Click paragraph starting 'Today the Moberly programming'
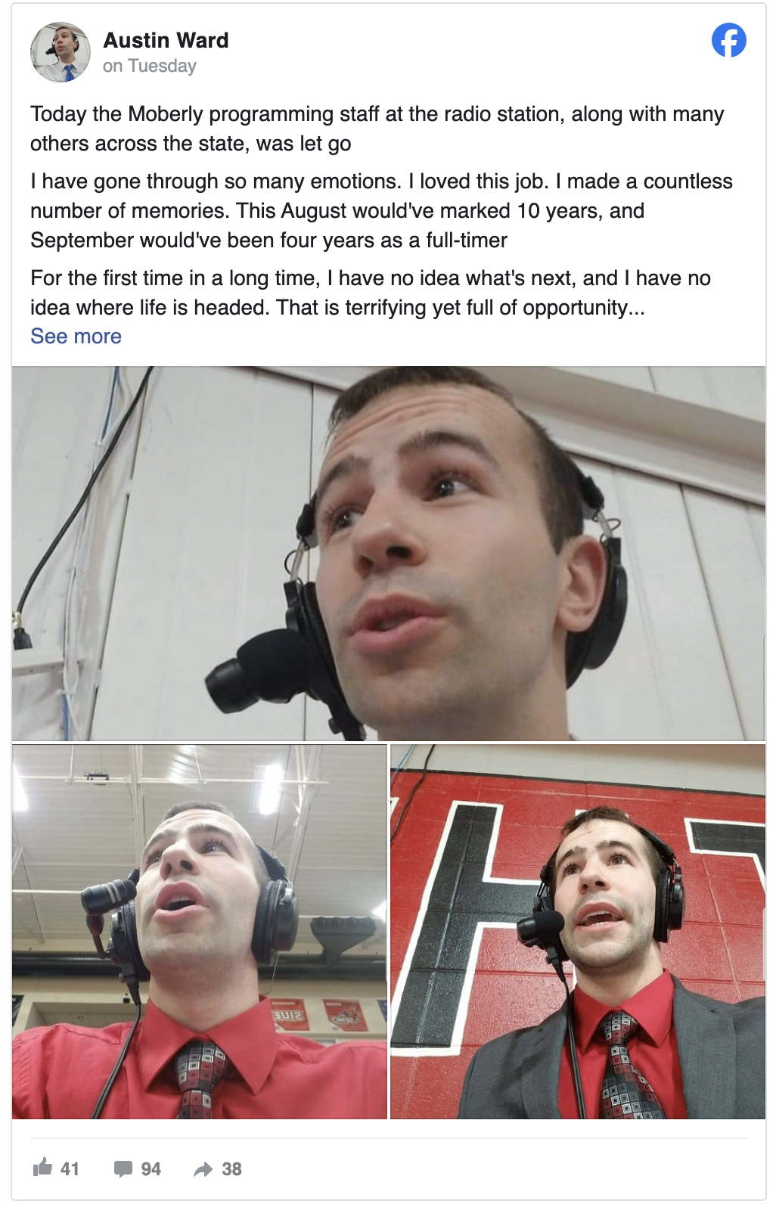The height and width of the screenshot is (1207, 776). [377, 129]
